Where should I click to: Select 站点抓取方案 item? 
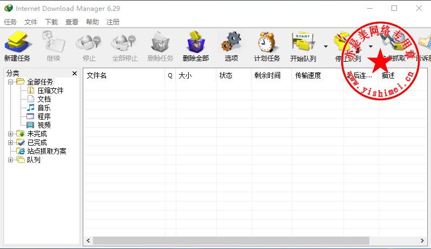pyautogui.click(x=41, y=151)
